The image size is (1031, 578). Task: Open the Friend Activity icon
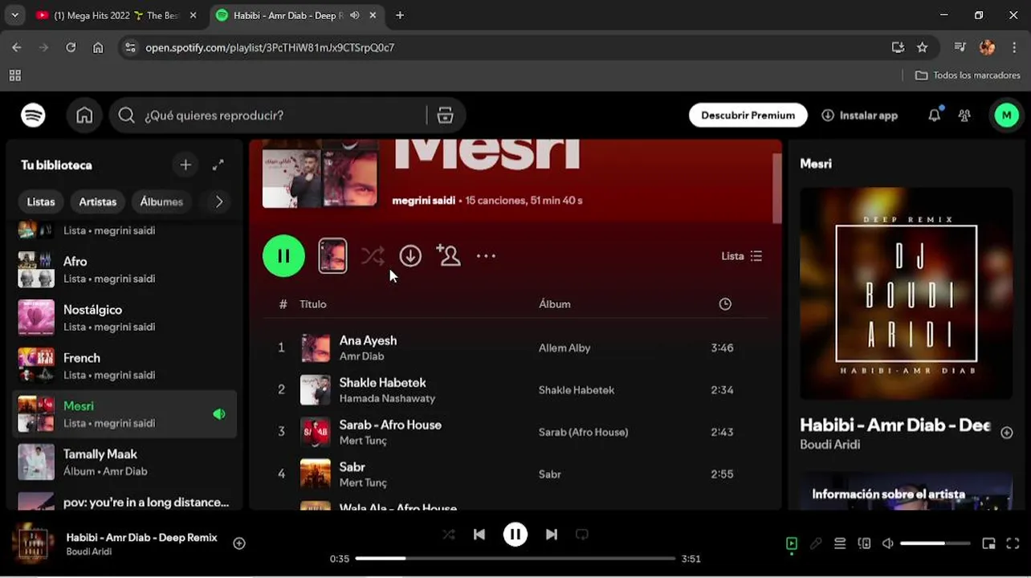click(964, 116)
